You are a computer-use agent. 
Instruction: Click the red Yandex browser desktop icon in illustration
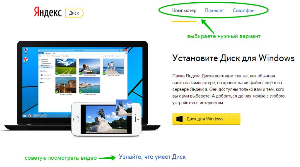(x=26, y=60)
